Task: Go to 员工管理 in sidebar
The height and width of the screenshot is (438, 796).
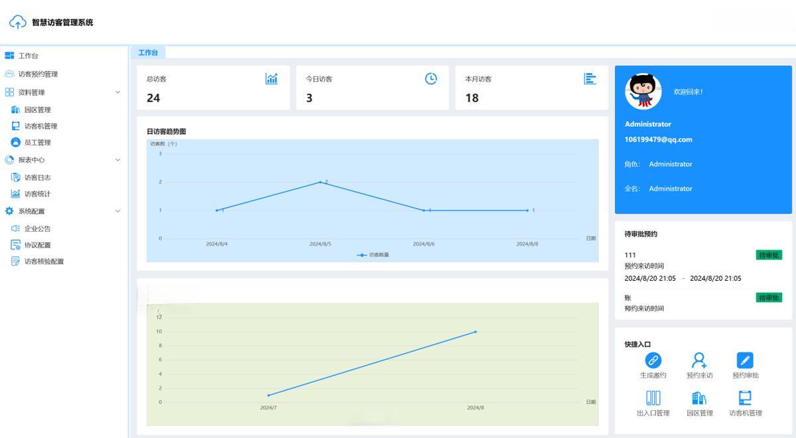Action: click(x=37, y=143)
